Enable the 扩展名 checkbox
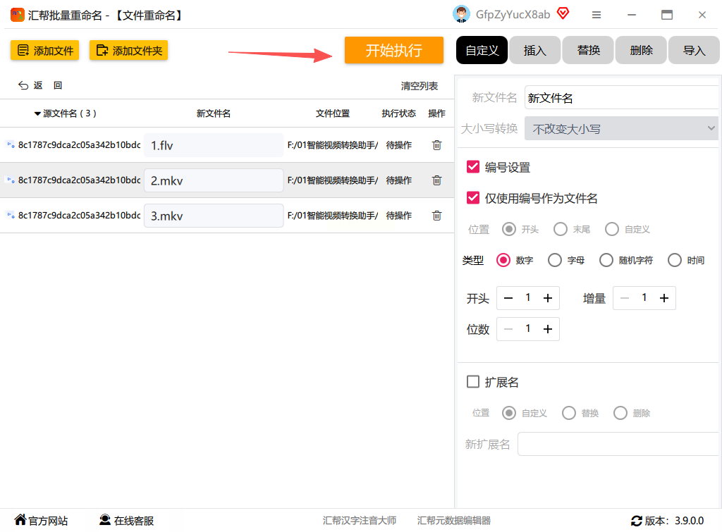722x532 pixels. tap(473, 382)
